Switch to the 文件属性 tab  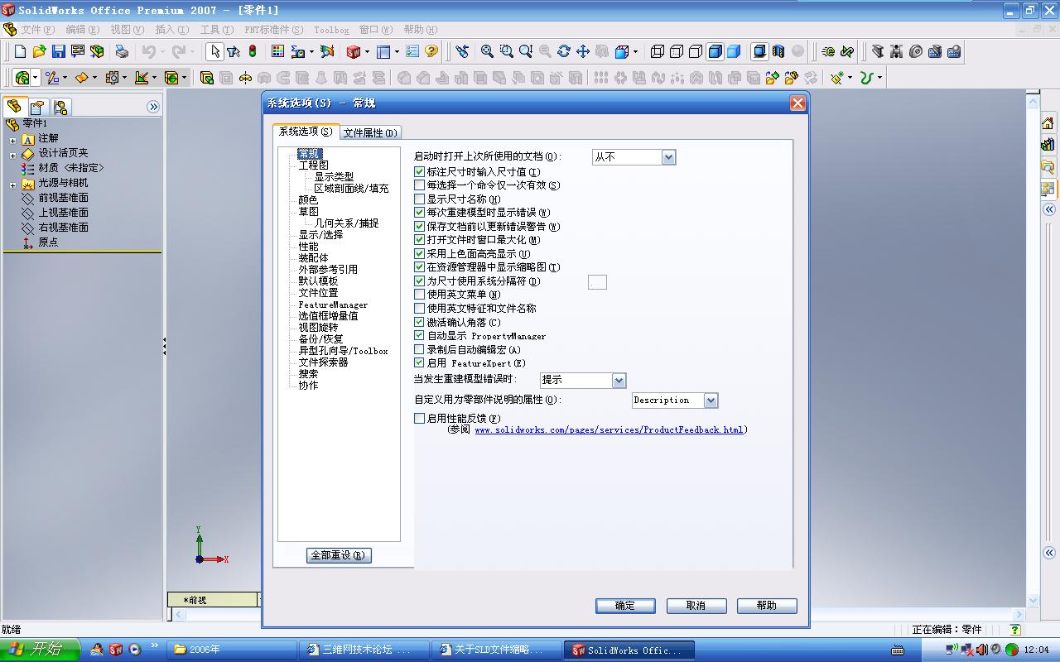370,132
